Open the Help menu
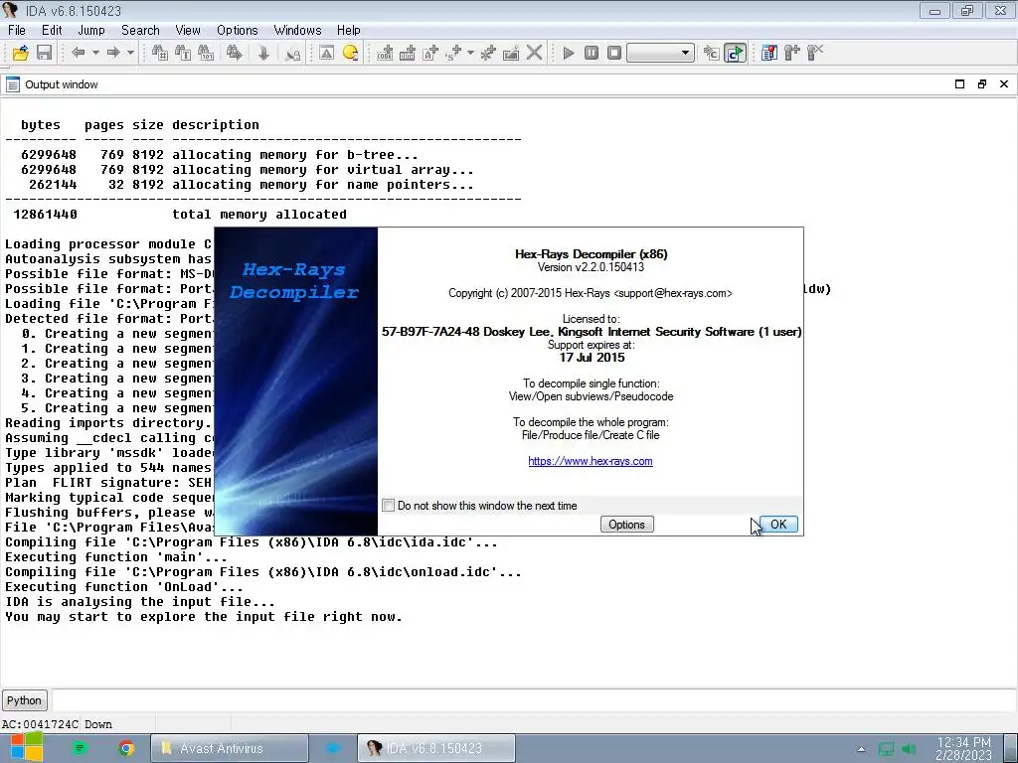 click(349, 30)
